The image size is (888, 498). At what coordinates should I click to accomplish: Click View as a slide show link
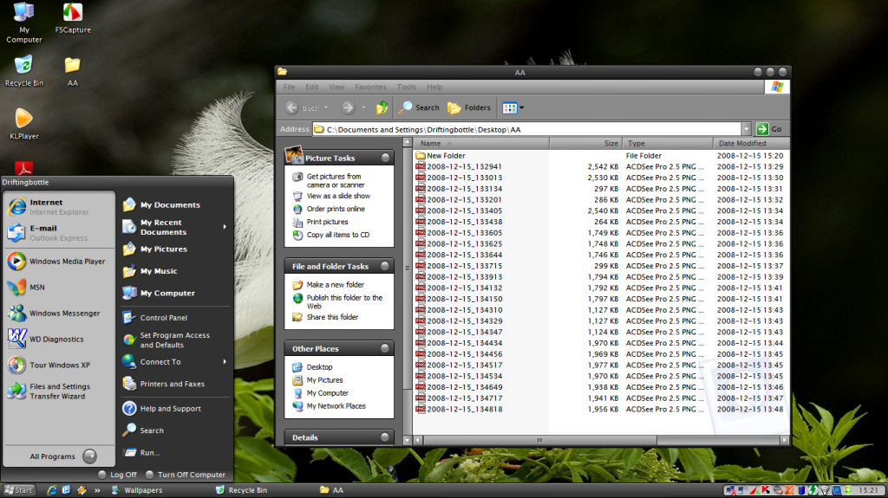[x=338, y=196]
